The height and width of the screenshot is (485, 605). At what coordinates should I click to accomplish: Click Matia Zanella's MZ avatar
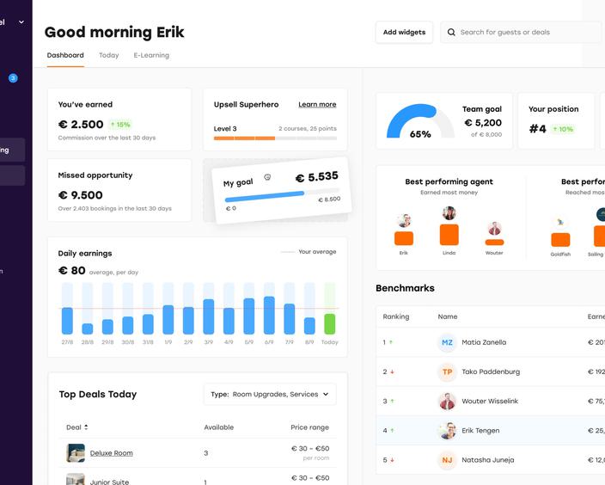[x=447, y=342]
